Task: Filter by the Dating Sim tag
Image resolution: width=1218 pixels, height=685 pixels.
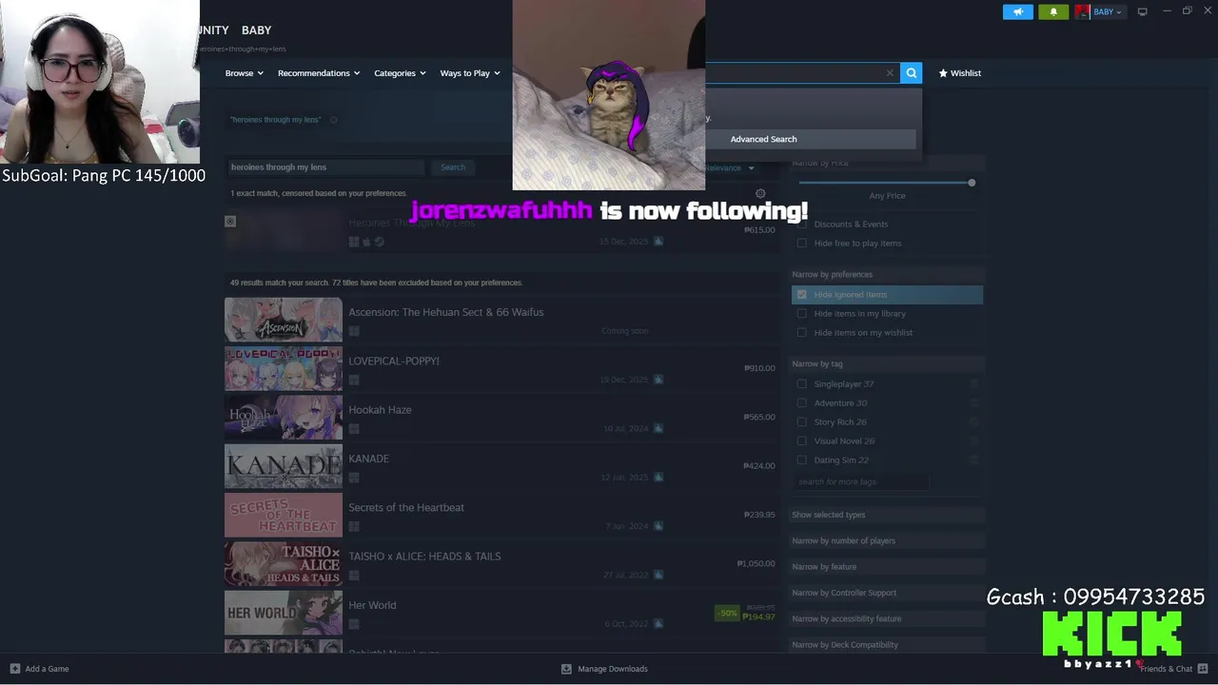Action: [x=801, y=460]
